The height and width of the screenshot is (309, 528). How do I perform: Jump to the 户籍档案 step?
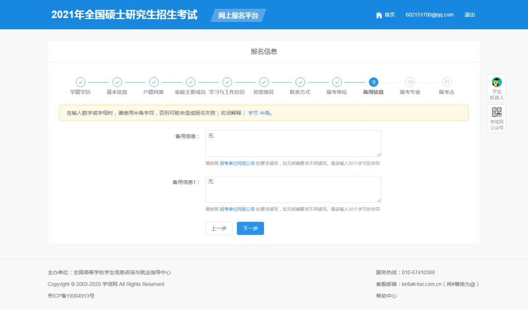[154, 83]
